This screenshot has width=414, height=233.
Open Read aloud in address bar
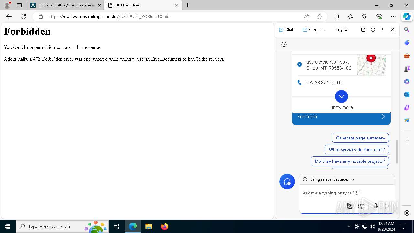tap(306, 17)
